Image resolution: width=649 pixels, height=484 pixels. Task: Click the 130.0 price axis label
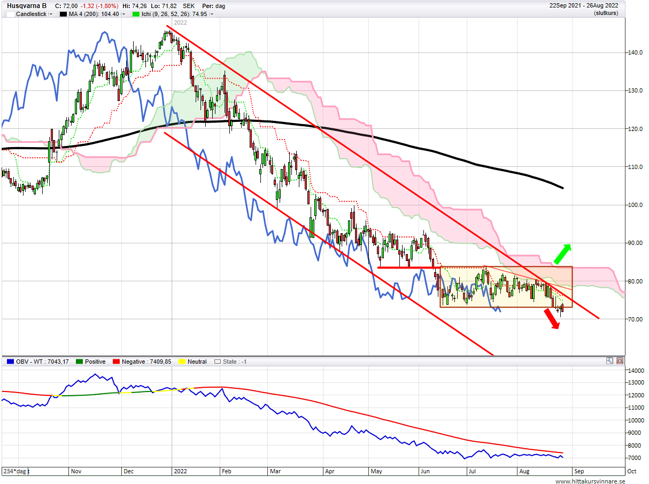pyautogui.click(x=635, y=90)
